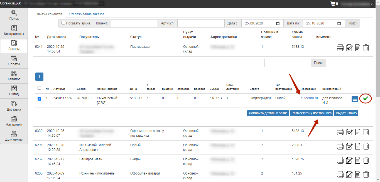380x182 pixels.
Task: Switch to the Отслеживание заказов tab
Action: (87, 14)
